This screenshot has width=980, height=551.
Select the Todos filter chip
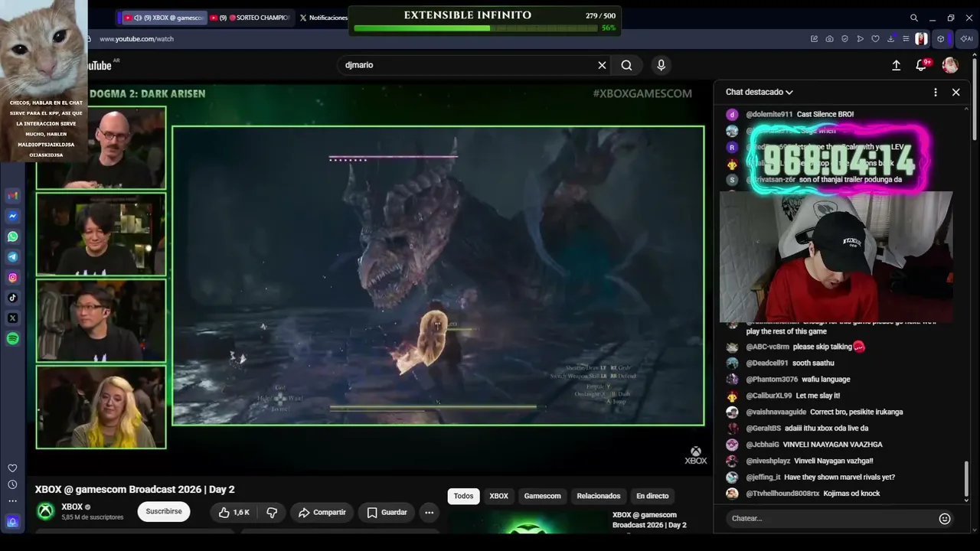(x=463, y=496)
